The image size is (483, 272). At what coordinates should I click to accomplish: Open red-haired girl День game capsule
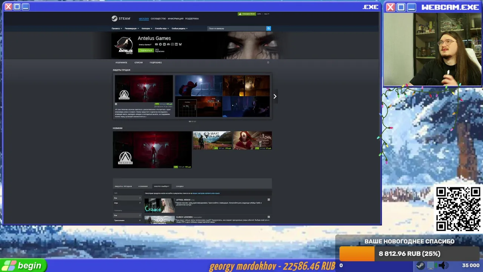(252, 140)
